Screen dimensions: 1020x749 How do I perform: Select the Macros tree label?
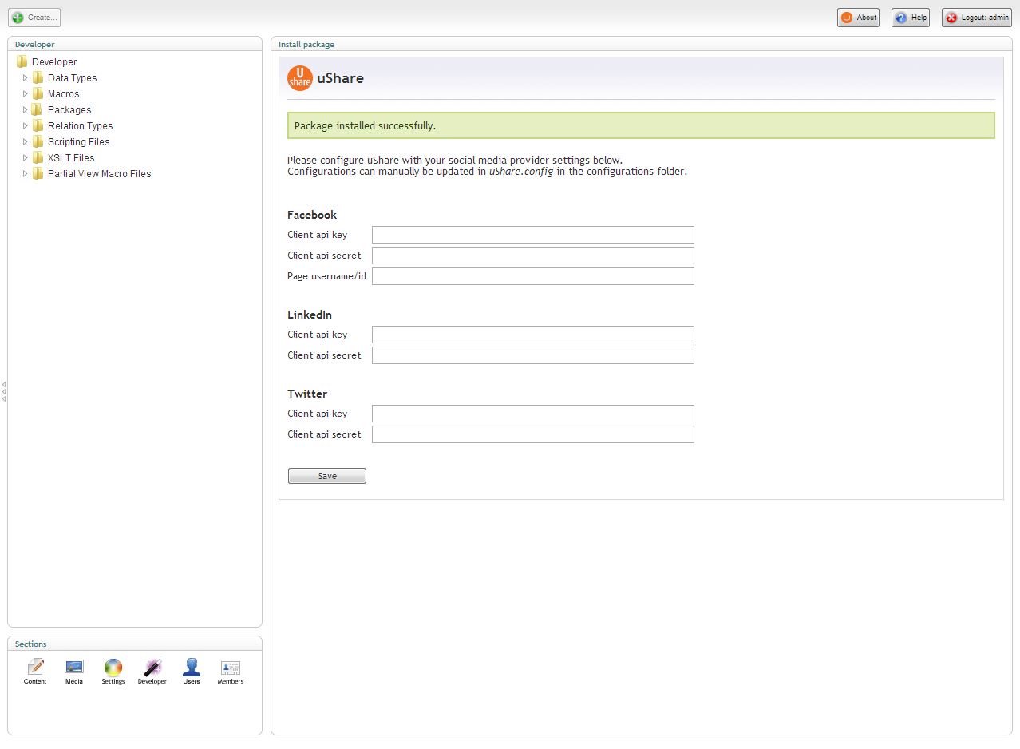[64, 94]
